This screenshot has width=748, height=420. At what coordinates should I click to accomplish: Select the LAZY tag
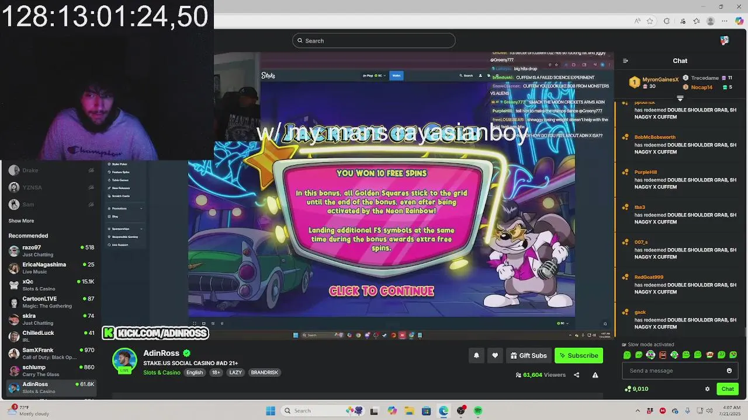point(236,373)
